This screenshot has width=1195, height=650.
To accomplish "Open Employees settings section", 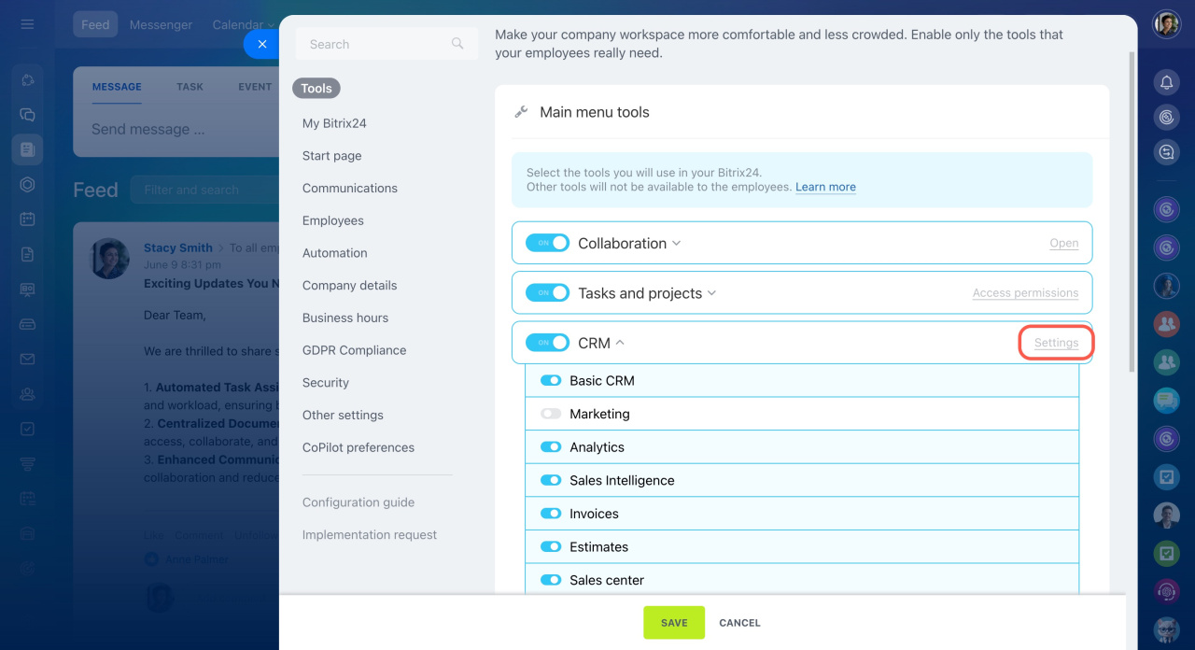I will point(333,220).
